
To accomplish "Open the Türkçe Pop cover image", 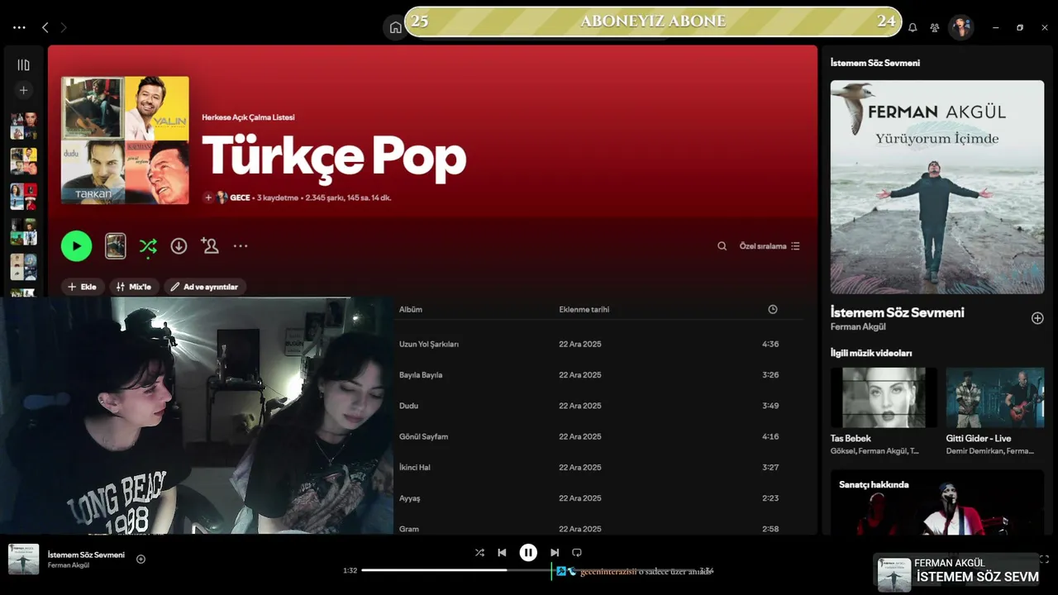I will click(125, 140).
